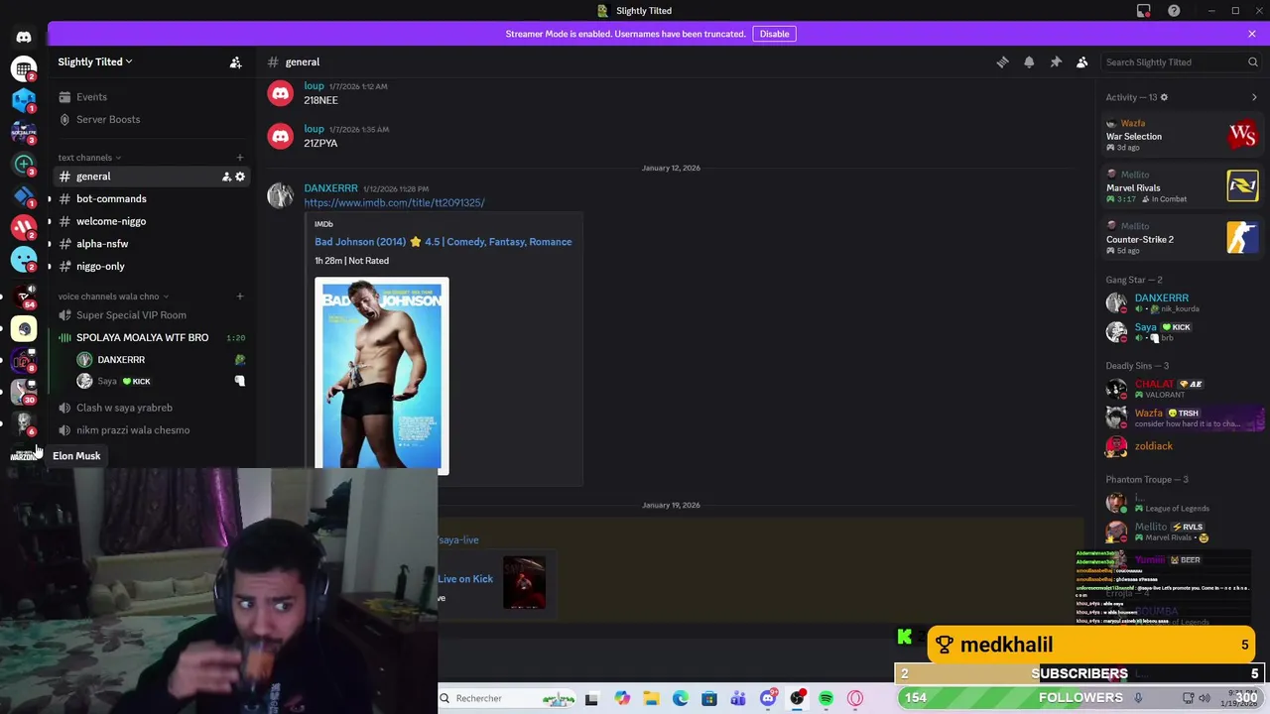
Task: Add a channel to voice channels category
Action: click(x=239, y=297)
